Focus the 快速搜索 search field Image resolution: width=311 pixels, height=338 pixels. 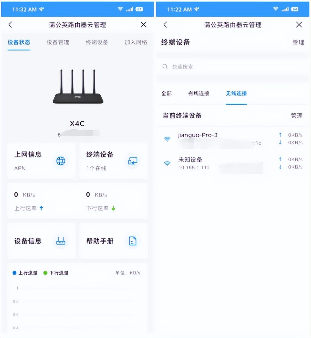tap(233, 67)
